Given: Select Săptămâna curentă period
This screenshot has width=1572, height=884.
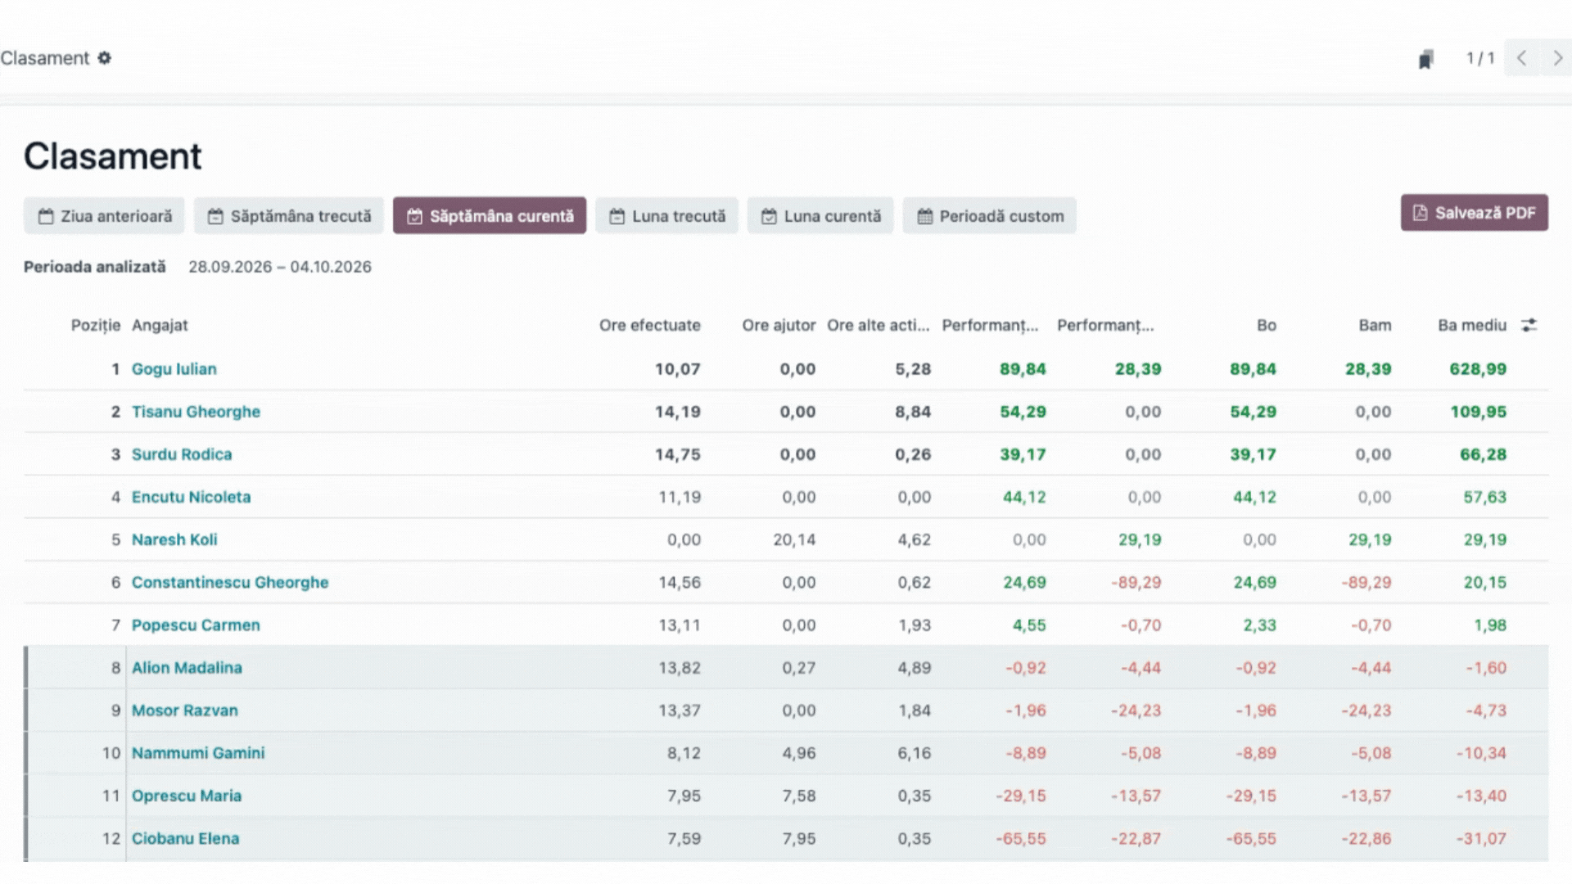Looking at the screenshot, I should 490,216.
